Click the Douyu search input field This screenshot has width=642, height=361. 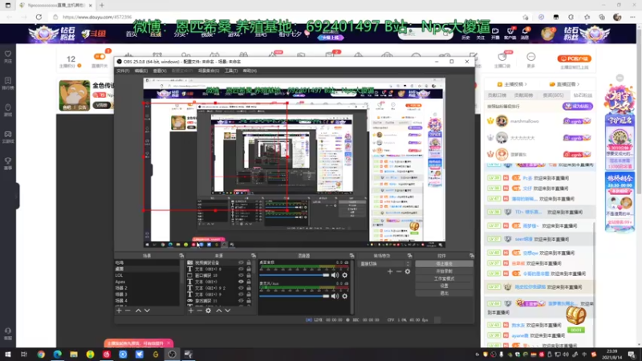(x=422, y=34)
